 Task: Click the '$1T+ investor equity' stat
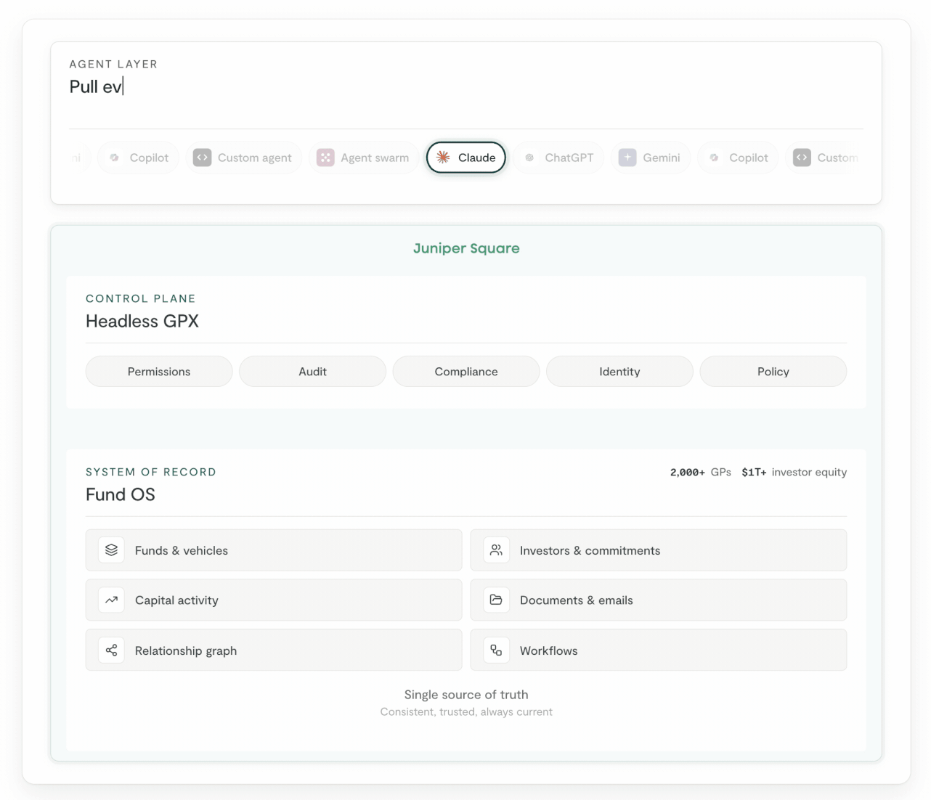(794, 472)
